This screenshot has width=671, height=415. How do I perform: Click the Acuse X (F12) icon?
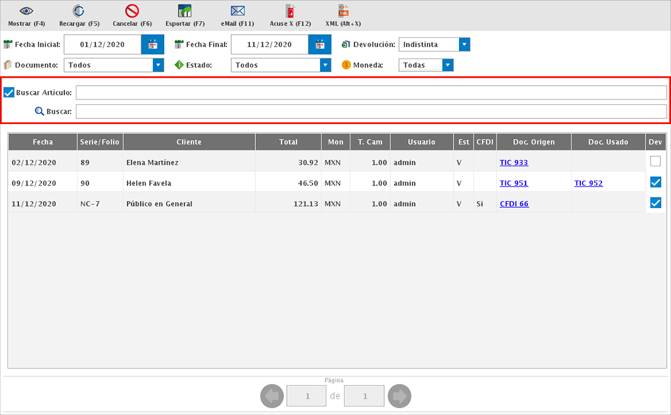point(290,11)
